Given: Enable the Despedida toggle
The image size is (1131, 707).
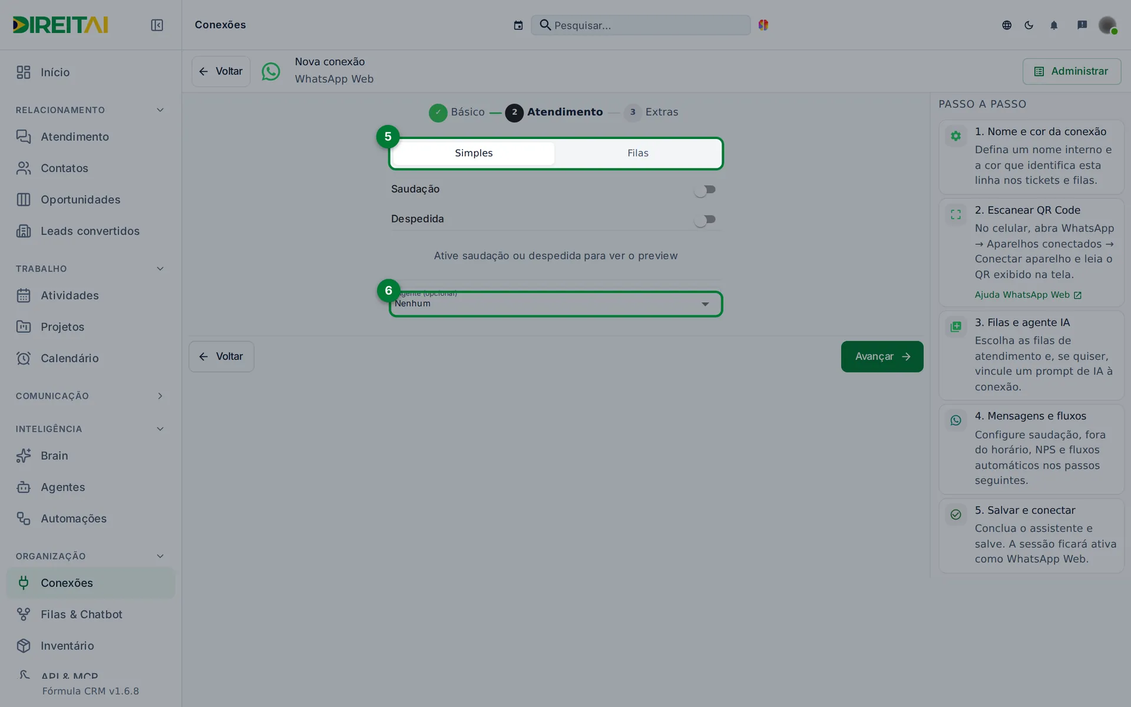Looking at the screenshot, I should coord(705,220).
